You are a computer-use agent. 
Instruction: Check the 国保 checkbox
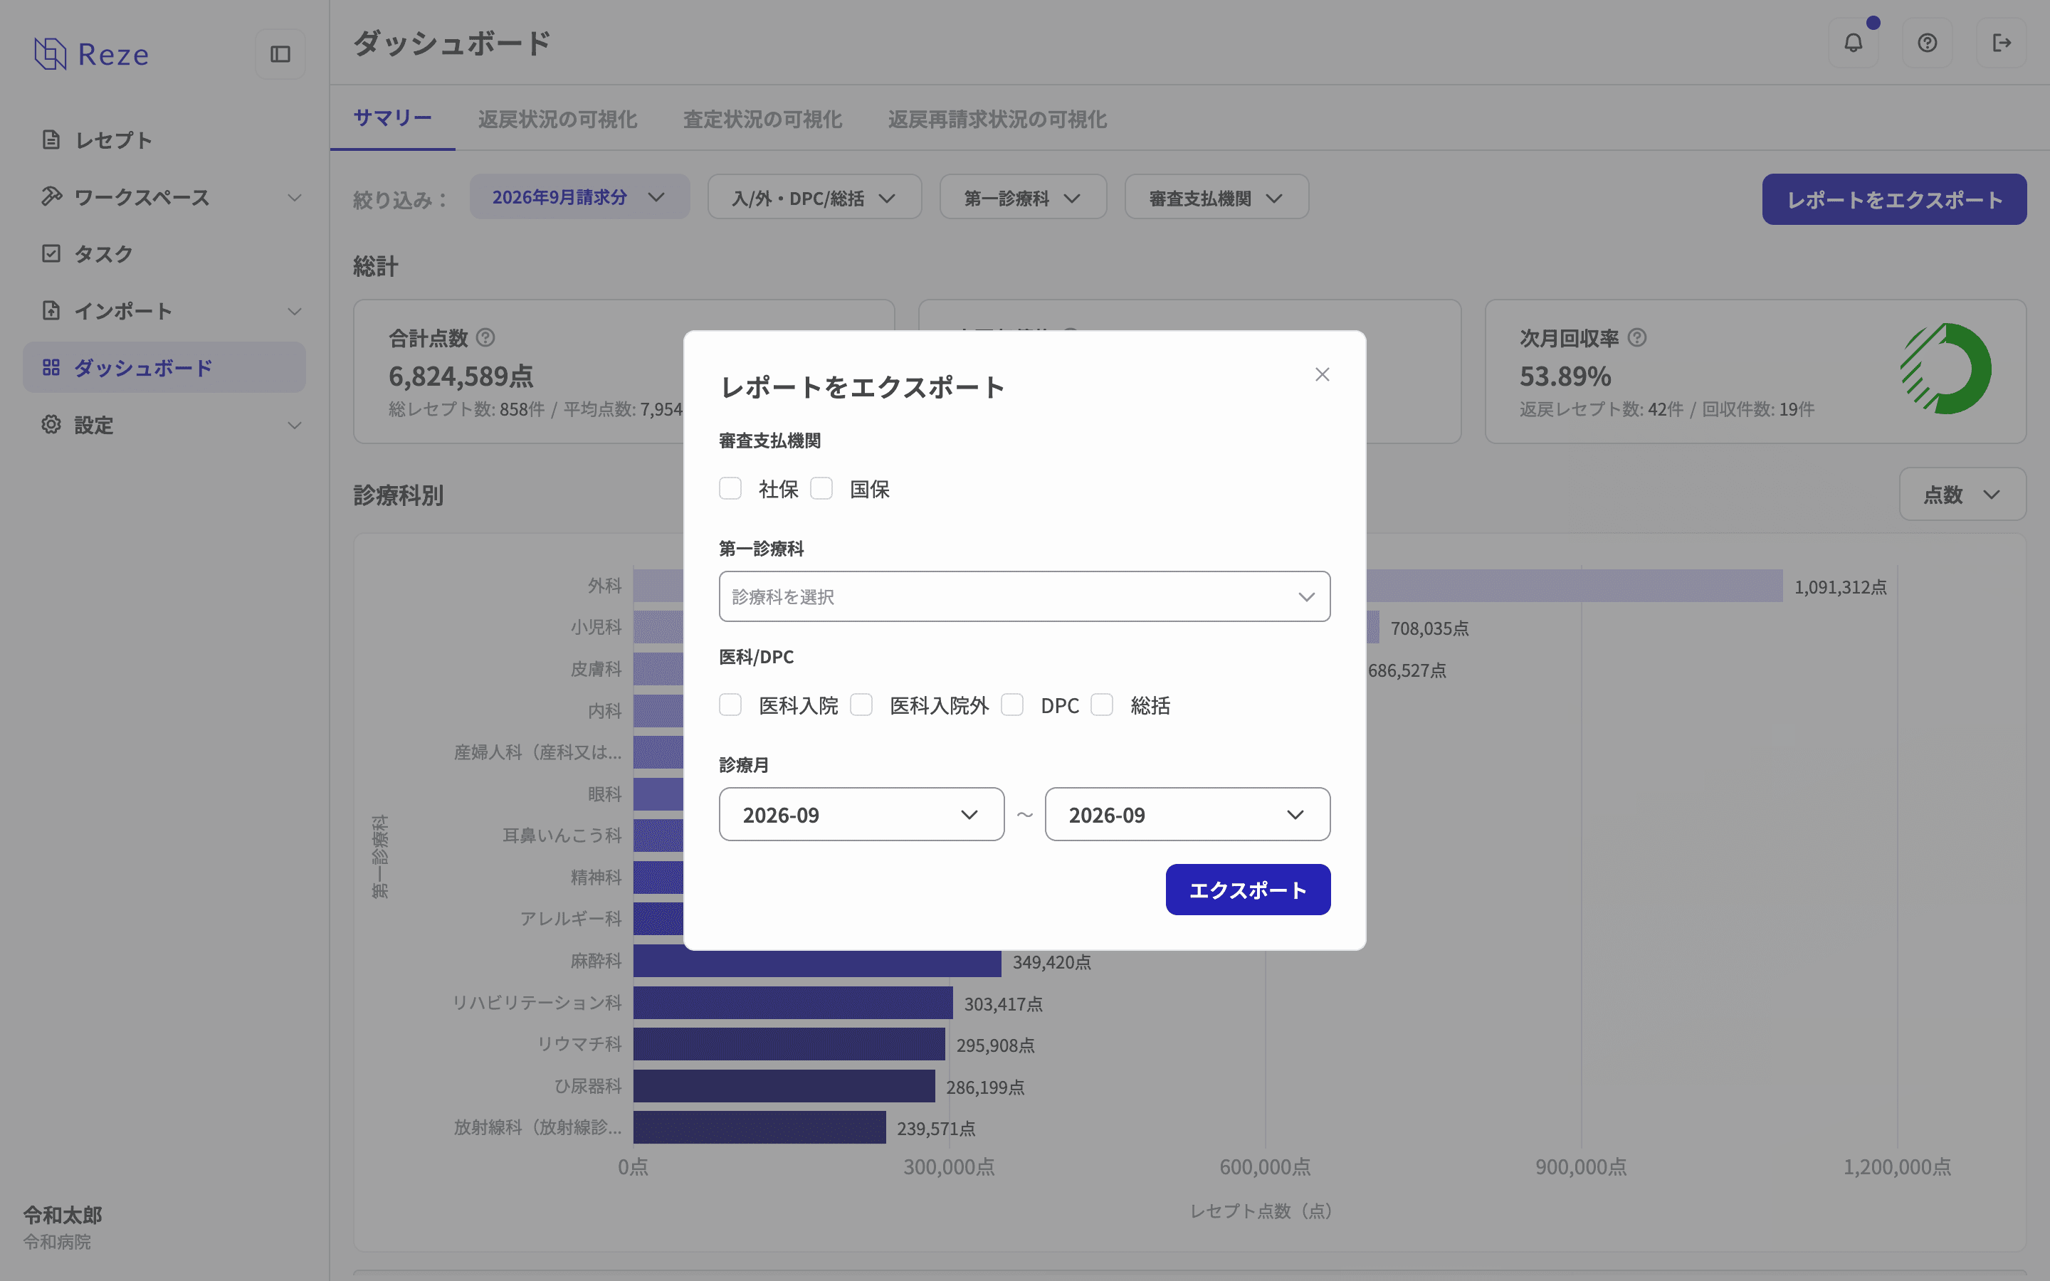821,489
